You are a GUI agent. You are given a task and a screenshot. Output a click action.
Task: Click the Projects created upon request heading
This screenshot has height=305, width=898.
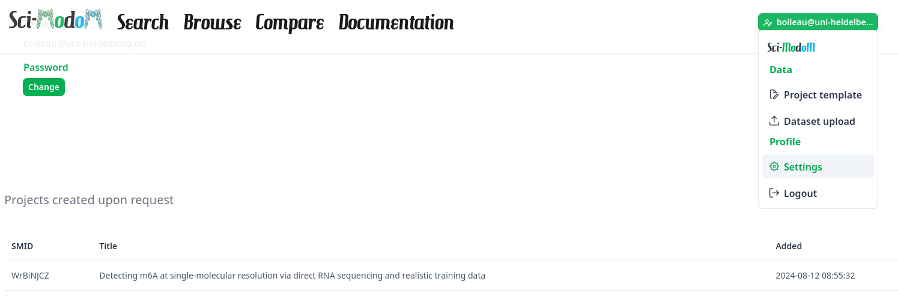[89, 200]
